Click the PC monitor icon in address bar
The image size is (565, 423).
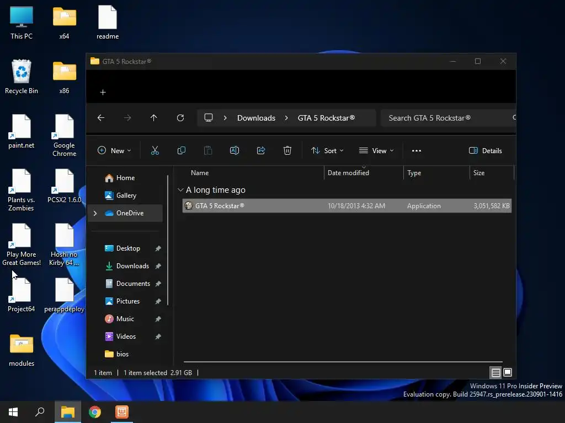208,118
